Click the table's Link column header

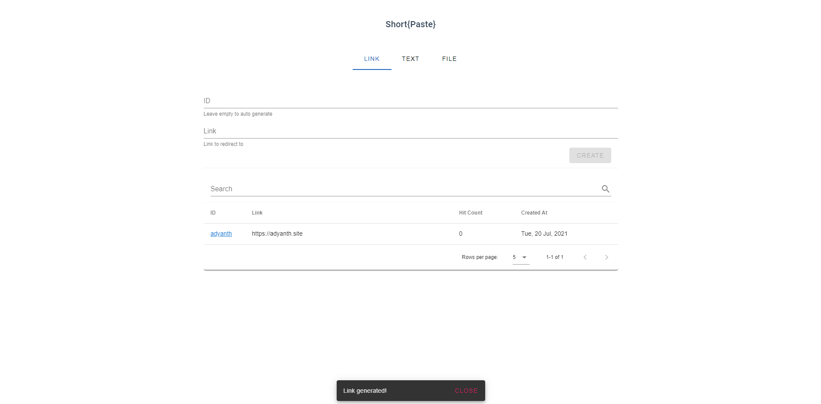coord(257,213)
